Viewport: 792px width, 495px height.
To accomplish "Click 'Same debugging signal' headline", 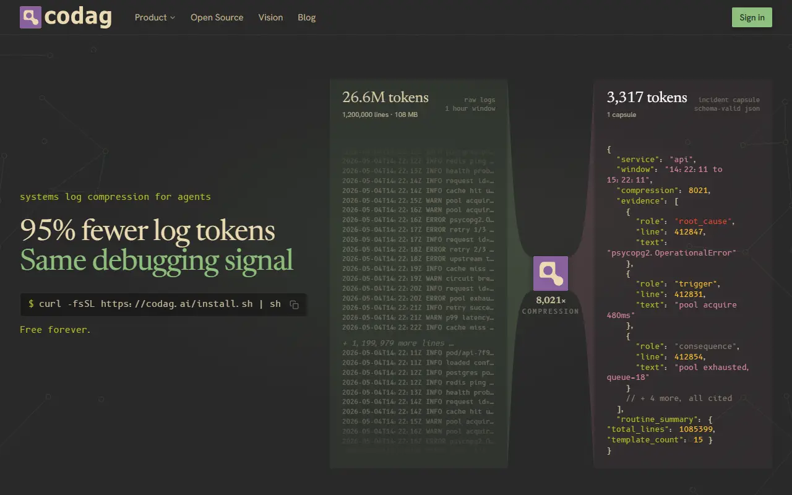I will tap(156, 260).
